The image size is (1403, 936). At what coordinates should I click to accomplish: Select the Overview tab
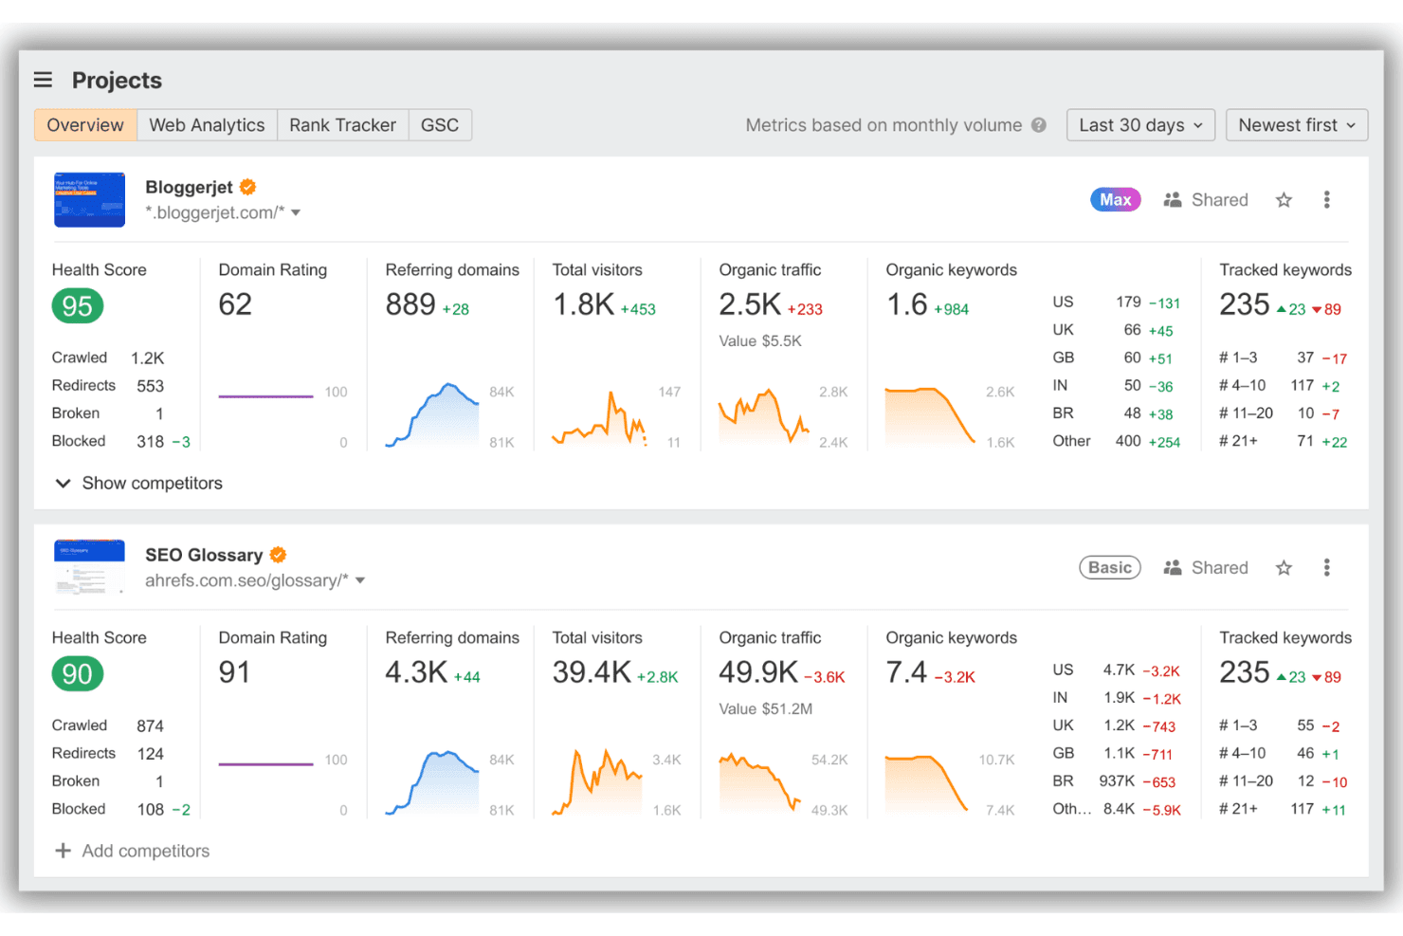pos(85,125)
